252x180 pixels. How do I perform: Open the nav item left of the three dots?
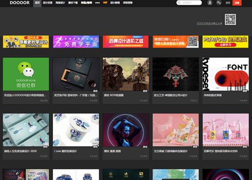point(86,3)
